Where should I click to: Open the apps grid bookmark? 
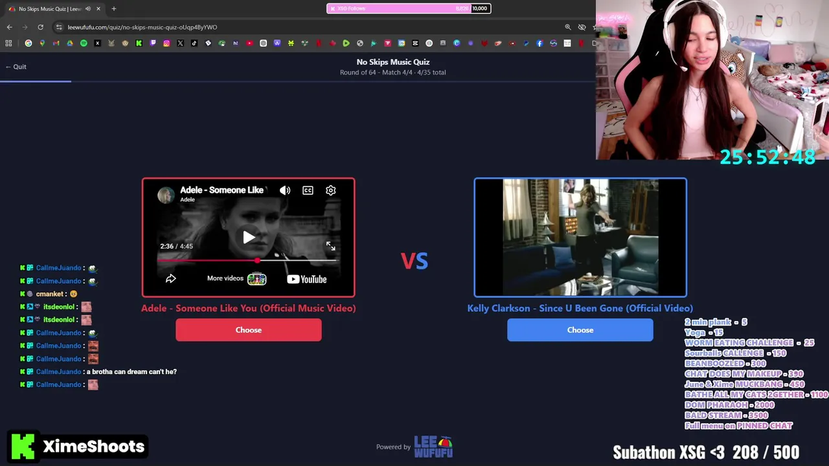tap(8, 43)
